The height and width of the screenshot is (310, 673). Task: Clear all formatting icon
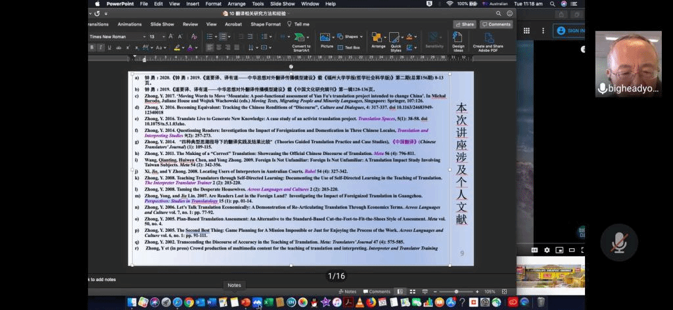tap(194, 36)
